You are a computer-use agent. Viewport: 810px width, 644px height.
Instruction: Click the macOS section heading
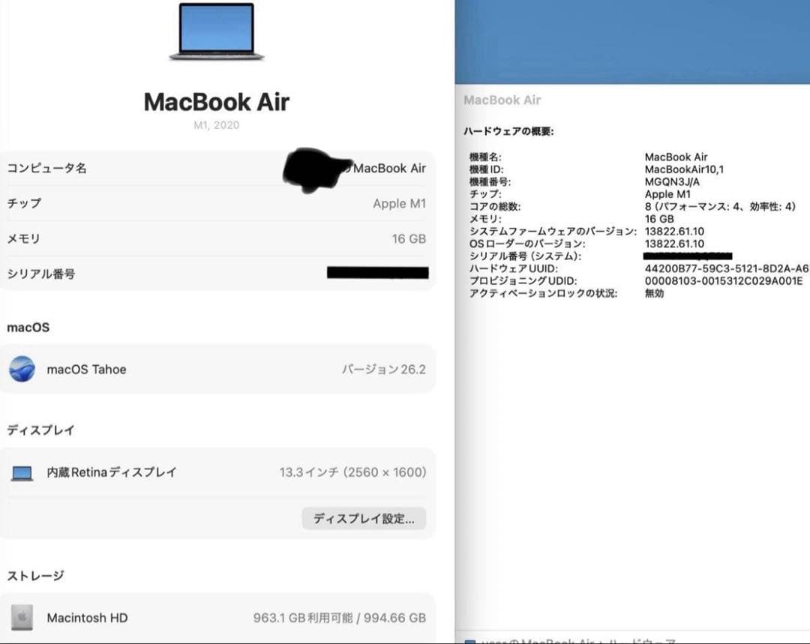[28, 328]
